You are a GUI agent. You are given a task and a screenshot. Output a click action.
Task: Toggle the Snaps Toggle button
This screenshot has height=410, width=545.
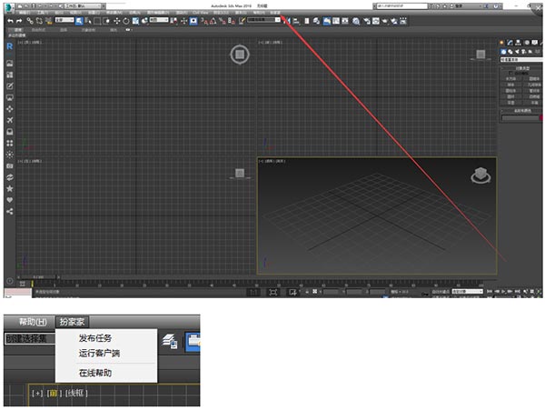coord(204,21)
